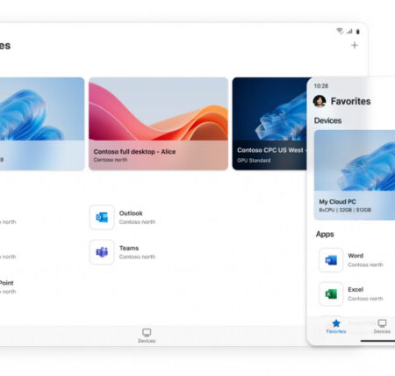Open the blue Windows bloom desktop card
This screenshot has height=376, width=395.
[x=42, y=124]
